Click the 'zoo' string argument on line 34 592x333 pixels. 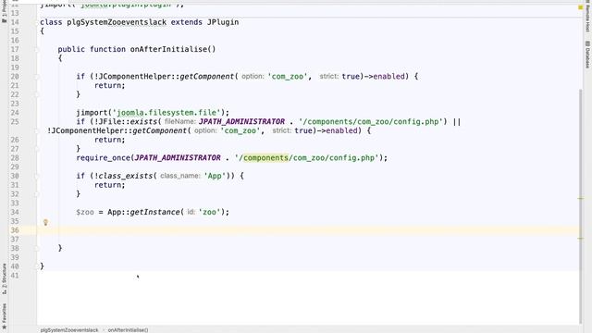tap(209, 212)
